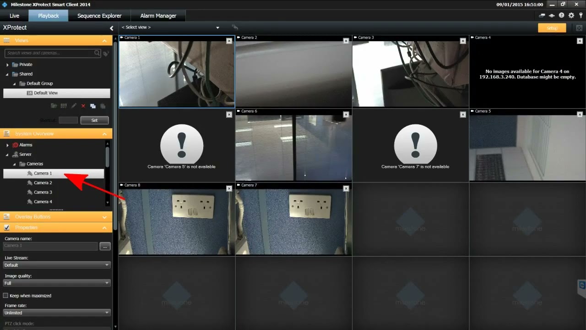586x330 pixels.
Task: Click the System Overview list scrollbar thumb
Action: coord(108,157)
